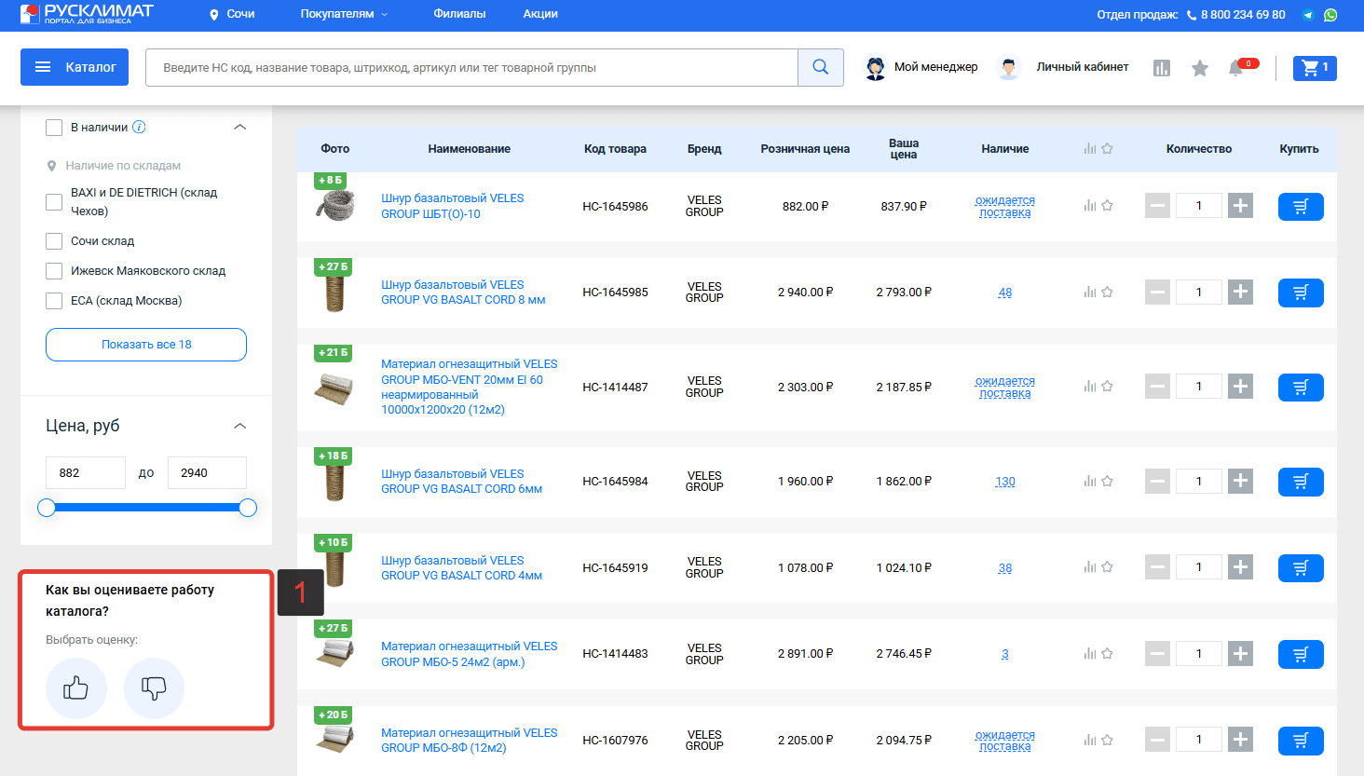This screenshot has height=776, width=1364.
Task: Click the 'Показать все 18' button
Action: 146,345
